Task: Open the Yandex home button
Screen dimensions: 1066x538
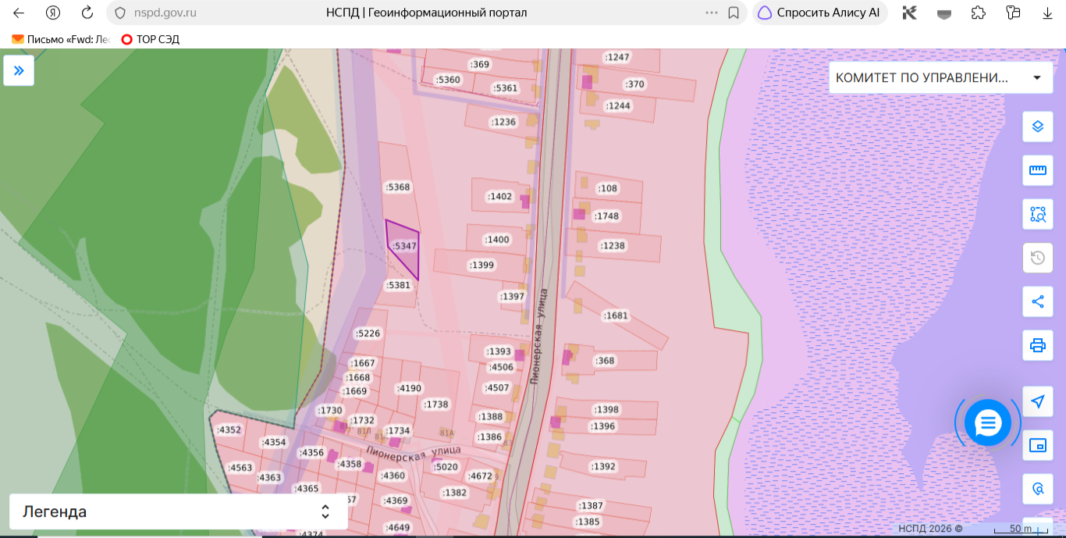Action: [53, 12]
